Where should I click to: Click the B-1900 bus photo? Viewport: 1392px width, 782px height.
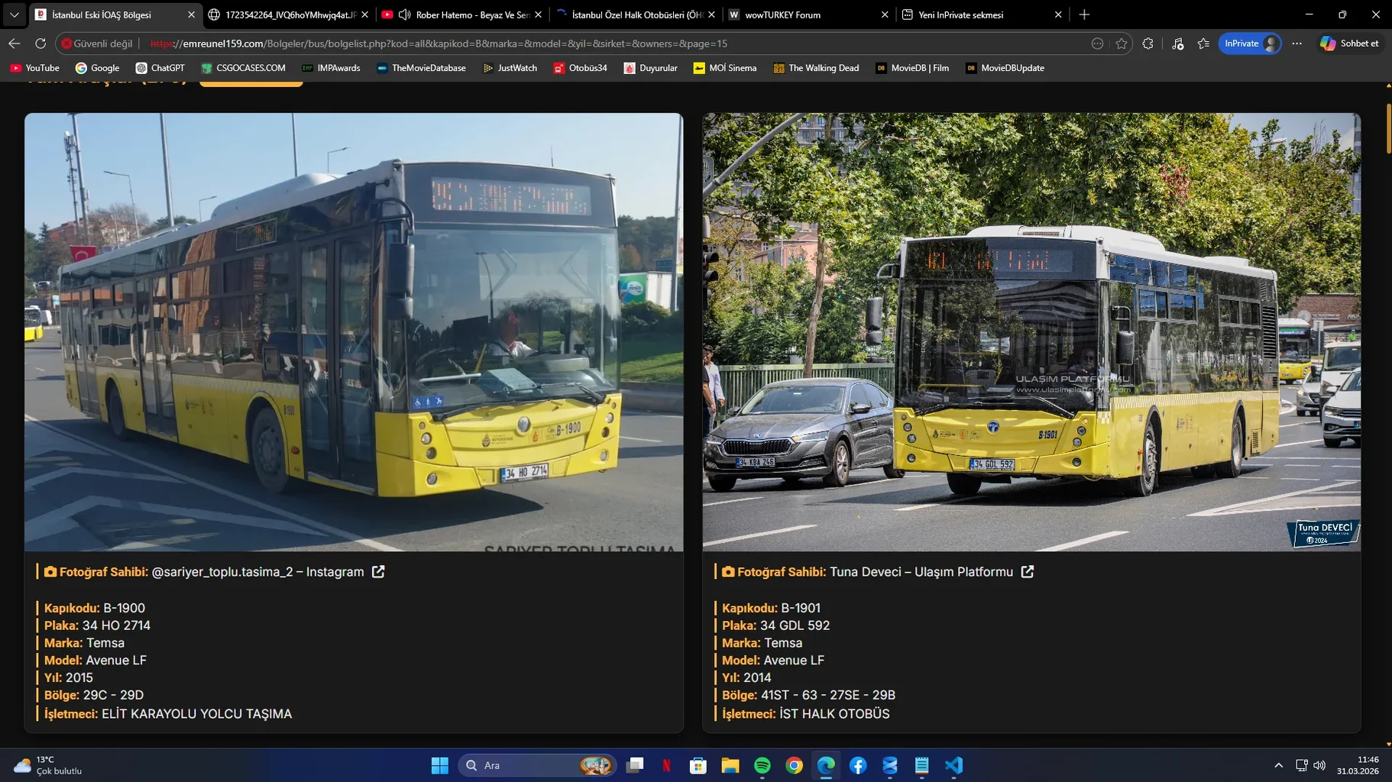pos(354,332)
